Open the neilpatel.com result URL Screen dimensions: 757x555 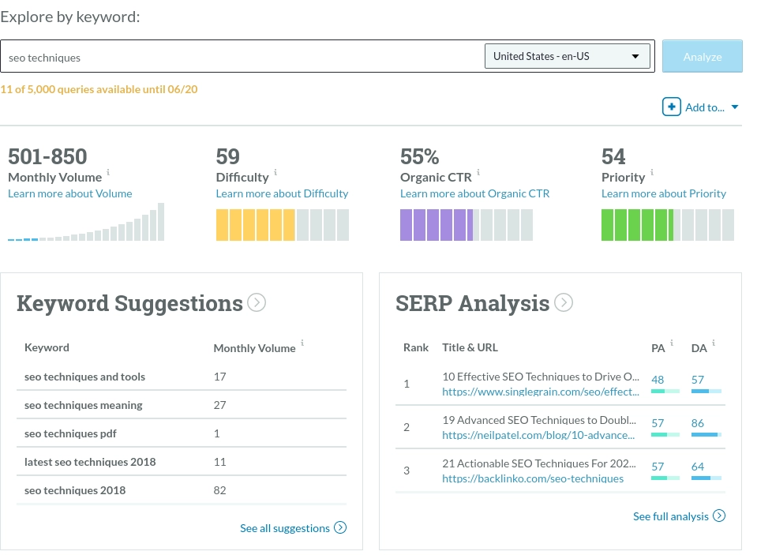pyautogui.click(x=538, y=435)
